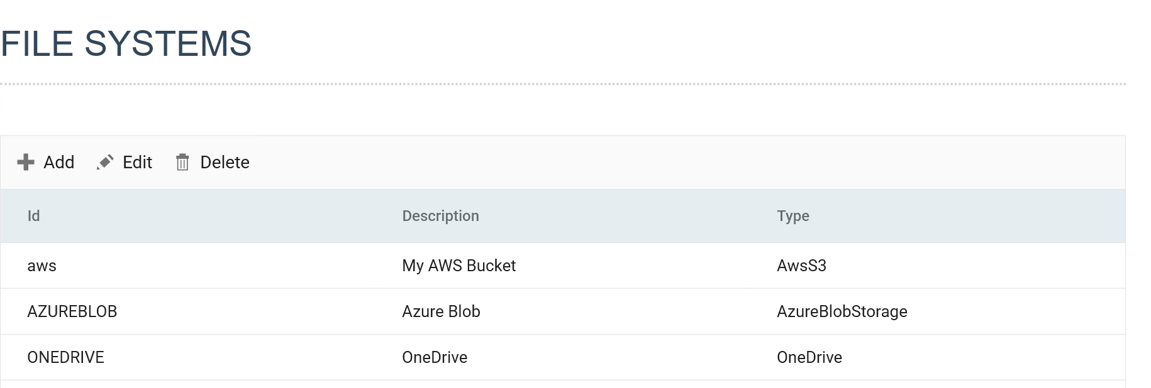Click the OneDrive type cell
The height and width of the screenshot is (388, 1151).
tap(938, 357)
